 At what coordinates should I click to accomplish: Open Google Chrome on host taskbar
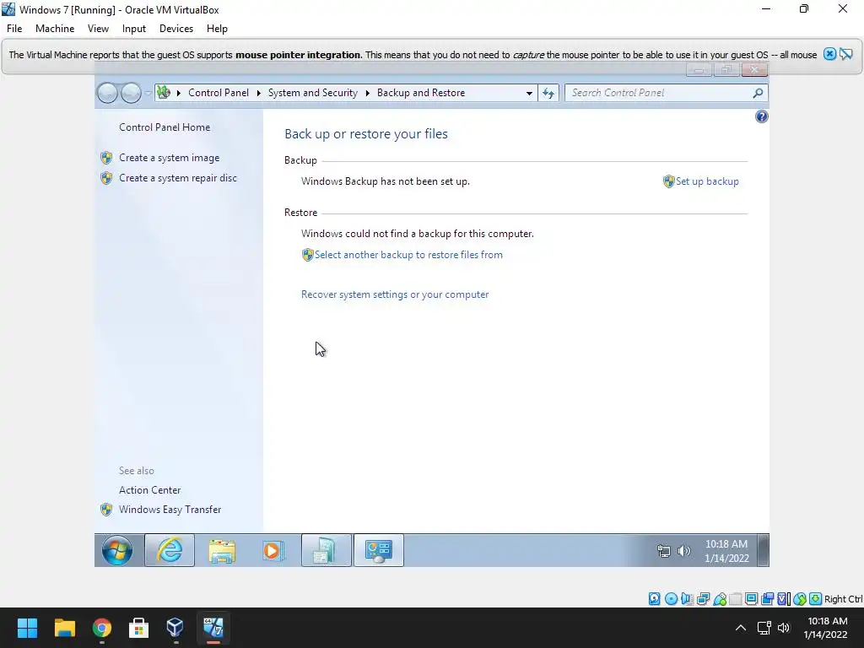click(101, 628)
